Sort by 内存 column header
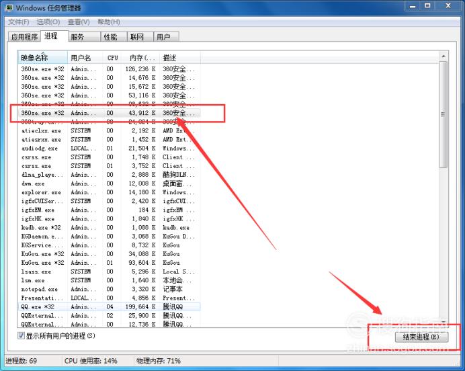Viewport: 465px width, 371px height. pyautogui.click(x=140, y=58)
